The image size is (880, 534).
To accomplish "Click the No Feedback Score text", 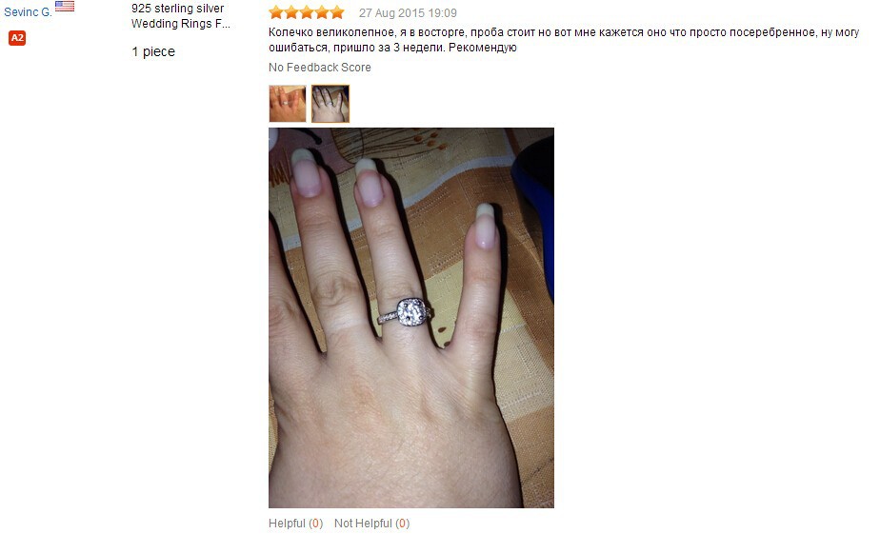I will (x=319, y=68).
